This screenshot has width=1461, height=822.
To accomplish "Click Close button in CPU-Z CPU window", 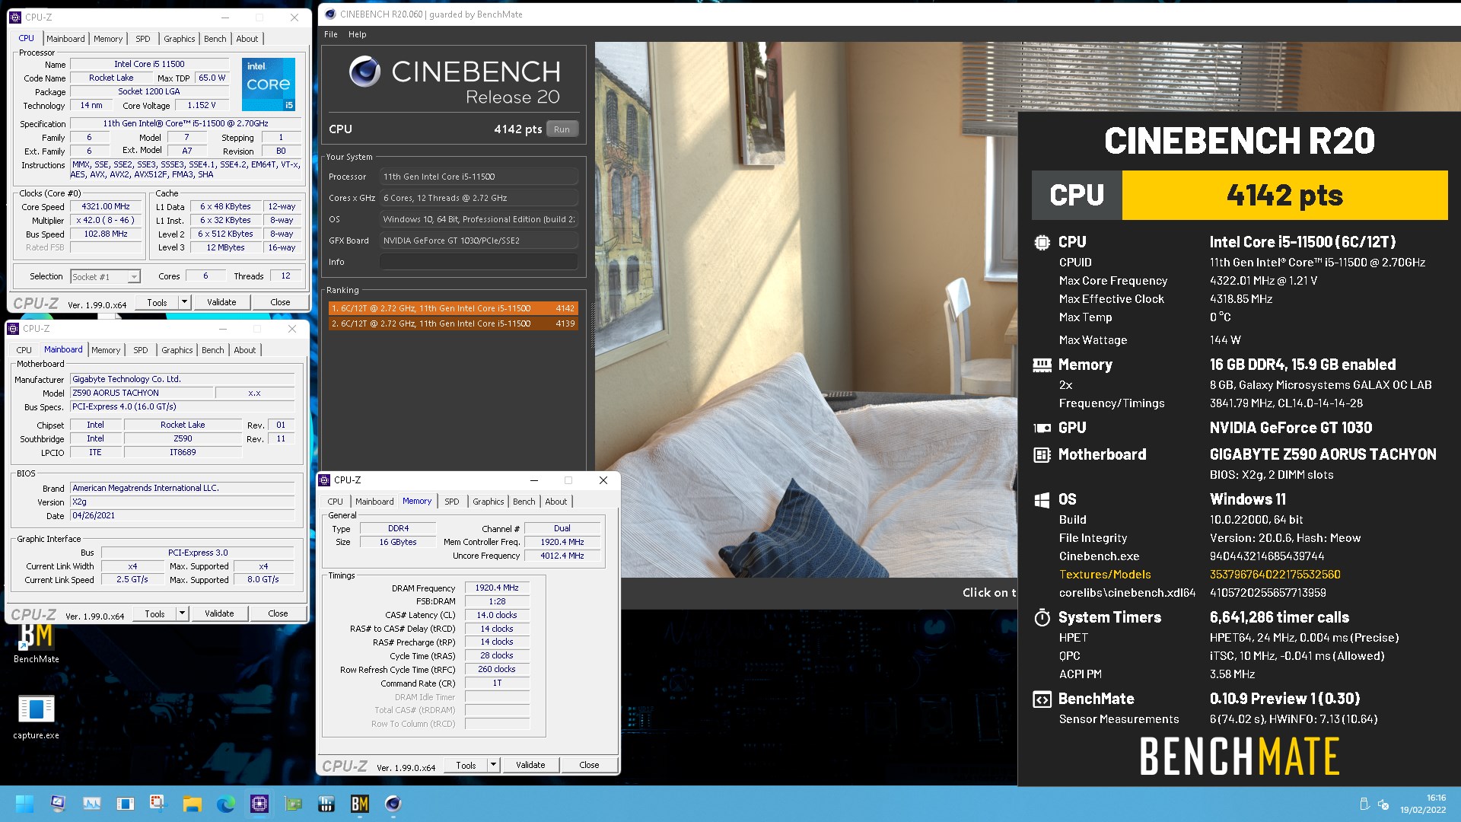I will coord(280,302).
